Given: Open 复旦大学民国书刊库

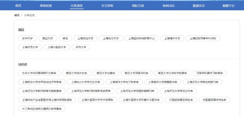Looking at the screenshot, I should pos(136,73).
